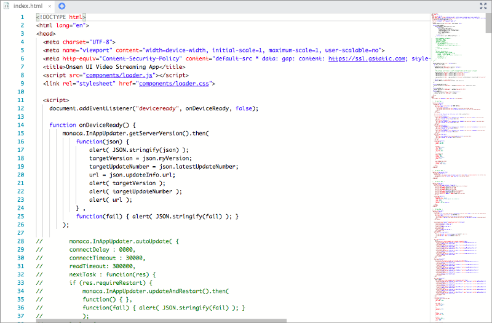Click commented 'connectDelay : 0000,' line
The height and width of the screenshot is (323, 492).
click(102, 250)
